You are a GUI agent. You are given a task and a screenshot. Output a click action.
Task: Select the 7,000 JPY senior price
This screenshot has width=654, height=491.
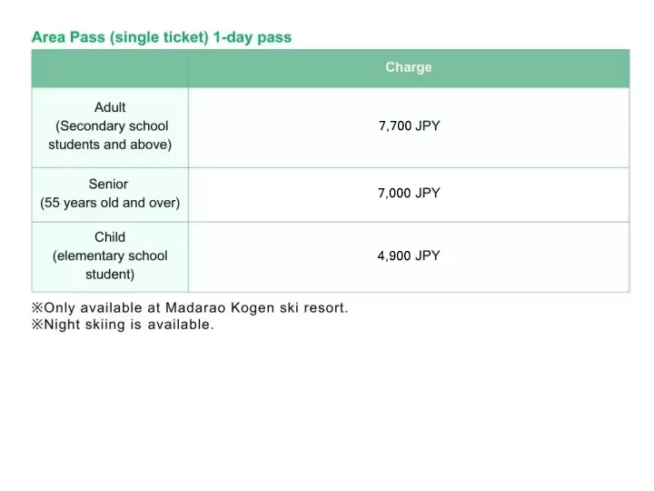(x=409, y=193)
